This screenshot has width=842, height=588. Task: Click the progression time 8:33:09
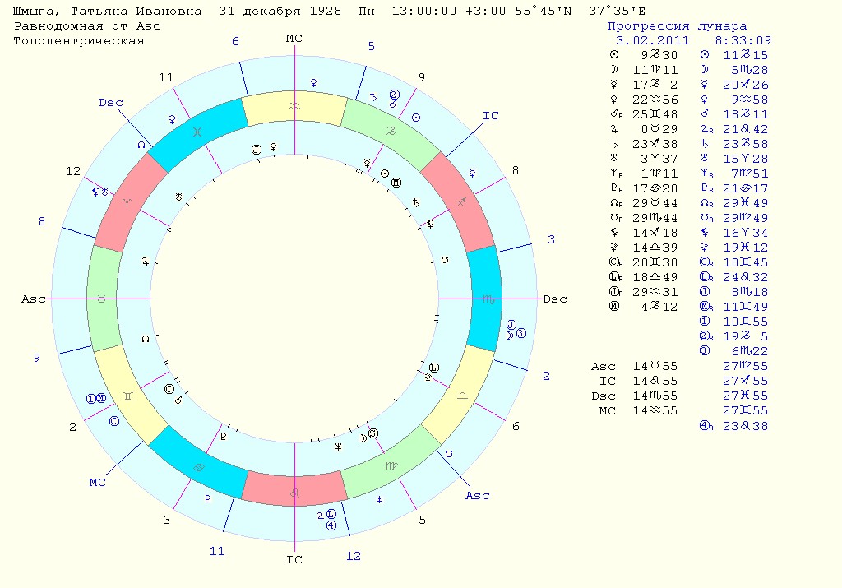[743, 41]
